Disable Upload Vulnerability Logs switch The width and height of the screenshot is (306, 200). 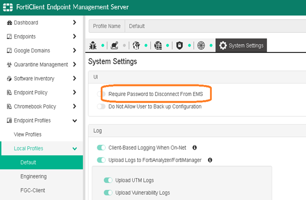click(x=108, y=192)
